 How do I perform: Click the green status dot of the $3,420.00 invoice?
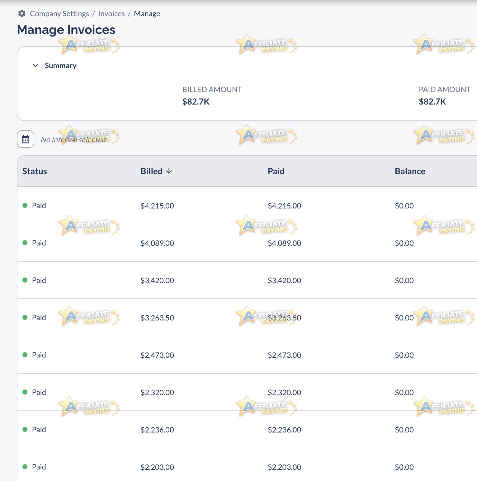tap(25, 280)
